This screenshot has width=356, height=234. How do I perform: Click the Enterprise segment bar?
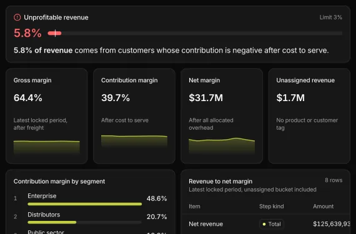(x=85, y=204)
